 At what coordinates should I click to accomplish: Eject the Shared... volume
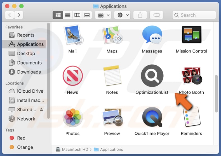point(41,109)
